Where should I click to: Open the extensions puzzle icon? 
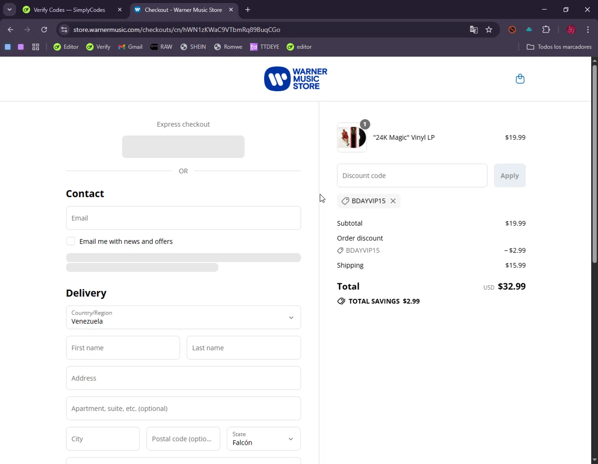(546, 29)
